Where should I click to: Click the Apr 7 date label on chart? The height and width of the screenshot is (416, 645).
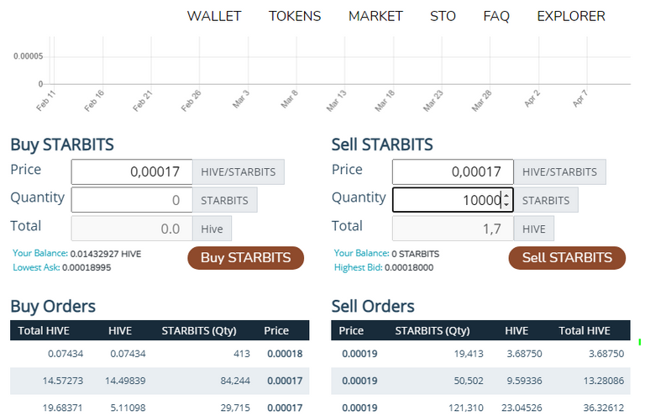coord(580,99)
